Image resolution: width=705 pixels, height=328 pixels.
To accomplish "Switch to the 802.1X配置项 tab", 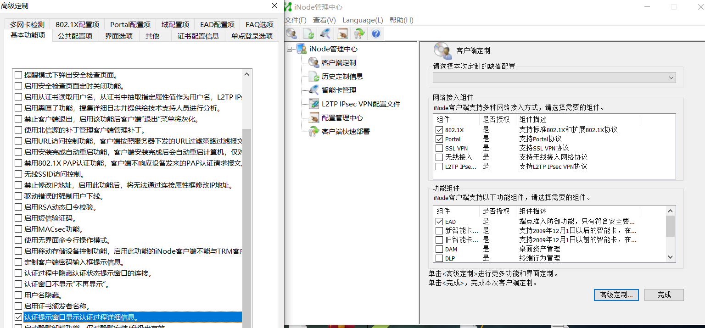I will pyautogui.click(x=77, y=24).
